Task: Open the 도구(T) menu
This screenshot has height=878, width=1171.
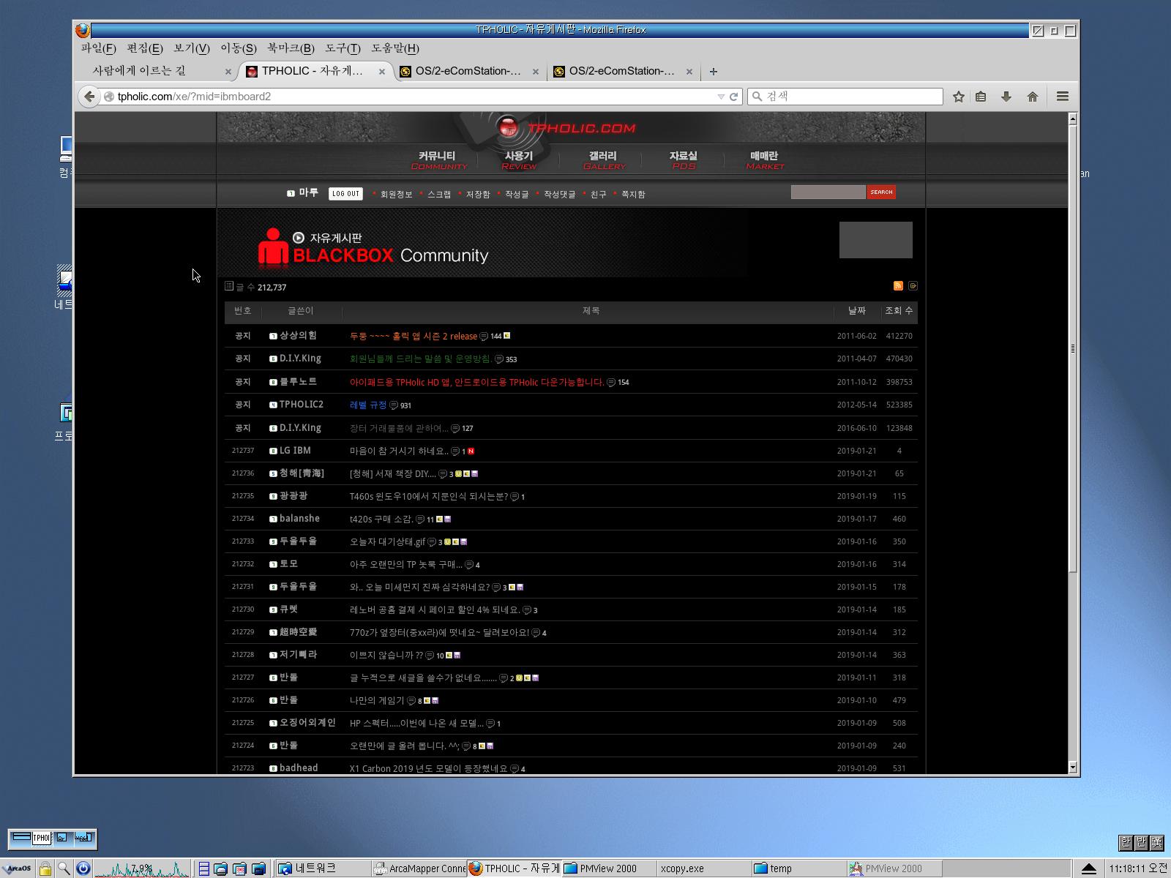Action: (x=343, y=48)
